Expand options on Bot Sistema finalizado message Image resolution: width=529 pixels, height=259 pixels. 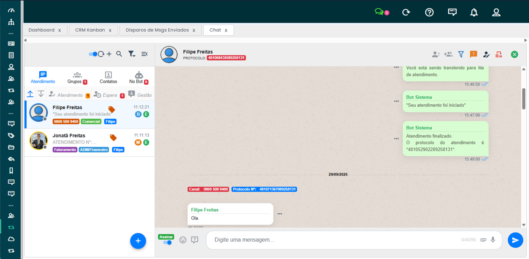tap(396, 138)
